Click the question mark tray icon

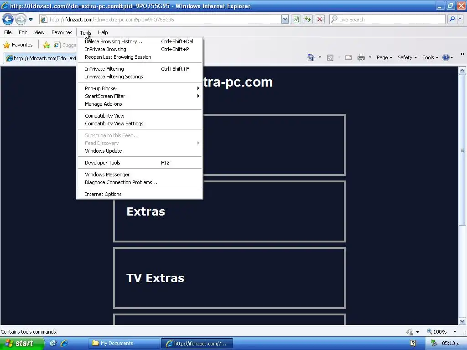413,344
